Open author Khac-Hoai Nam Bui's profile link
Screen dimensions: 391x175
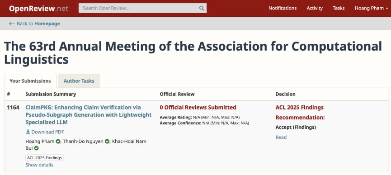click(x=86, y=145)
